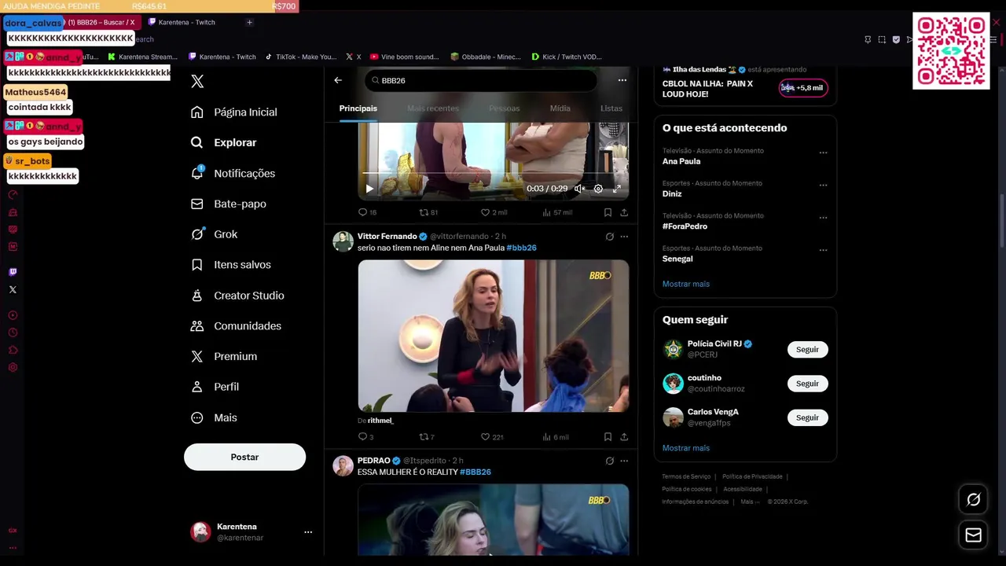The height and width of the screenshot is (566, 1006).
Task: Switch to the Listas tab
Action: click(611, 108)
